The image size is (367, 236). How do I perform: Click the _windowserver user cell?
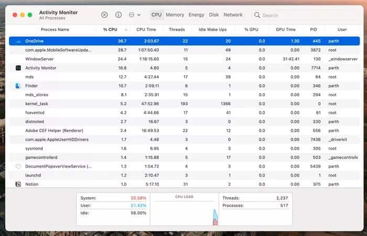click(x=343, y=59)
